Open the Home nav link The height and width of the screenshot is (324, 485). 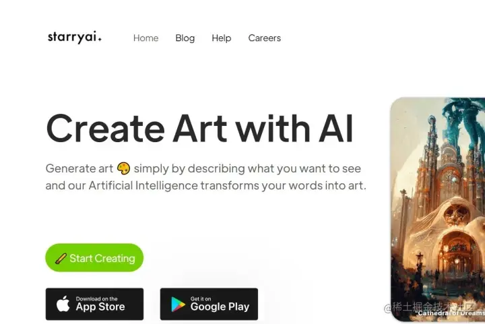[145, 38]
